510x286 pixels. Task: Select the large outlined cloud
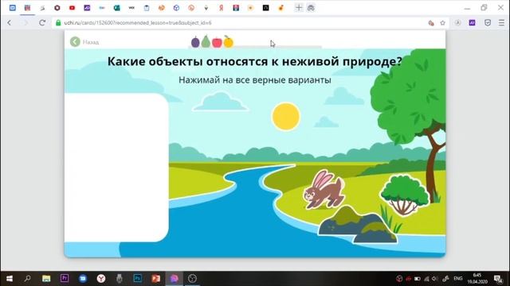(x=220, y=102)
